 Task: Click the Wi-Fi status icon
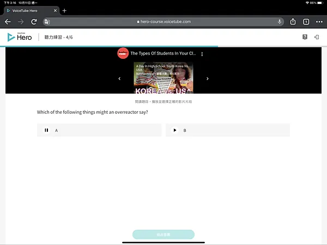307,3
